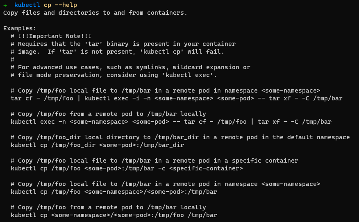Screen dimensions: 359x222
Task: Click the green prompt arrow
Action: click(5, 5)
